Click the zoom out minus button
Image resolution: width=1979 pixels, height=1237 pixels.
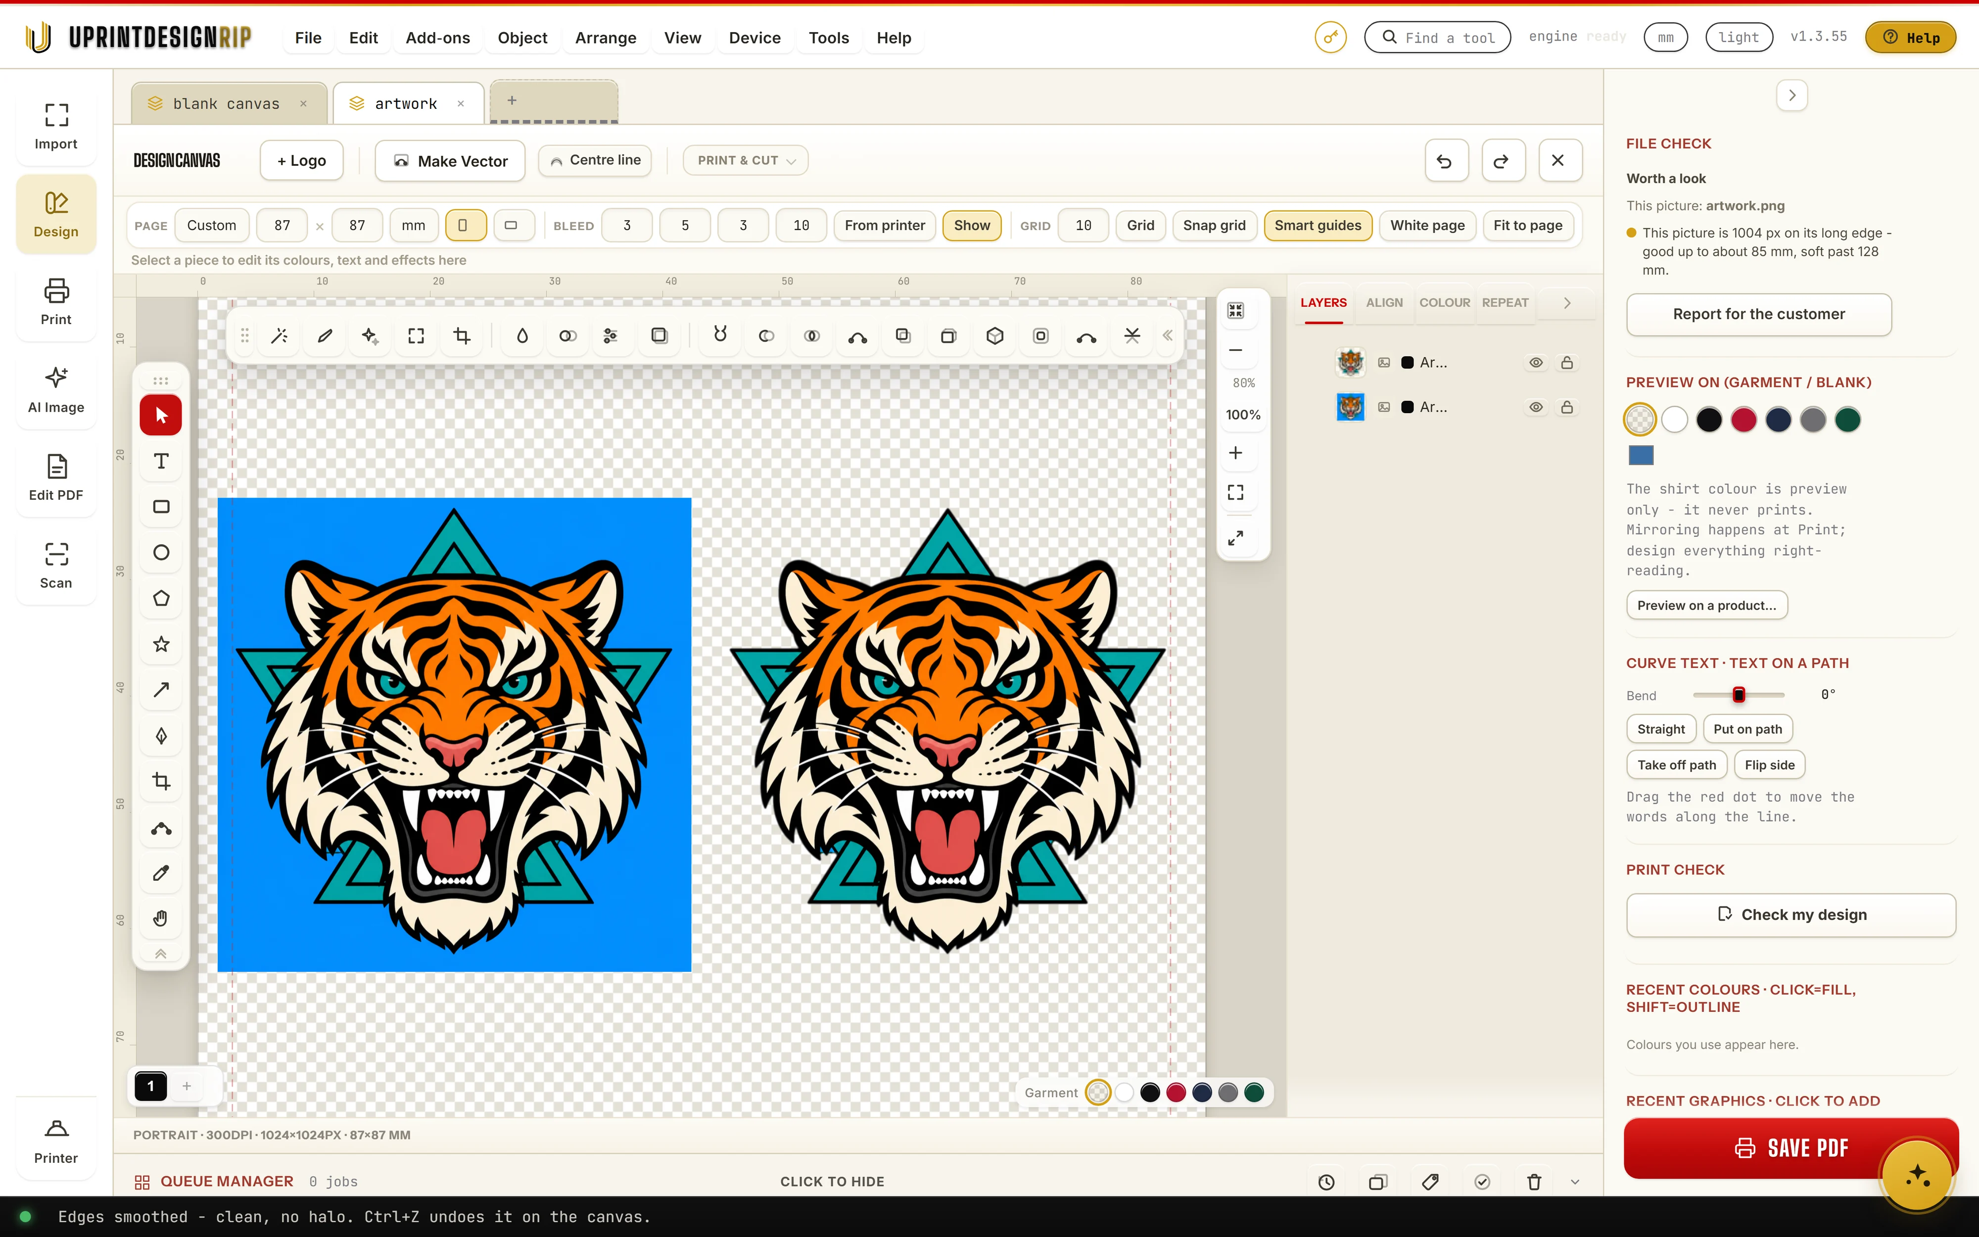point(1236,350)
